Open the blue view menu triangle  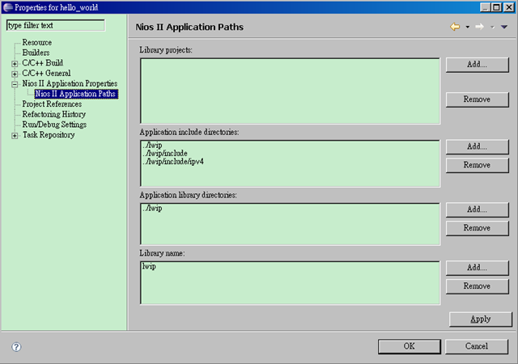point(503,27)
